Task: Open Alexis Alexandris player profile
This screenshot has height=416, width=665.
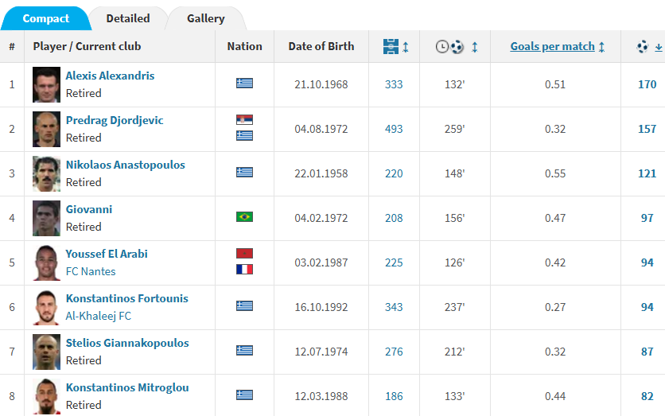Action: click(110, 76)
